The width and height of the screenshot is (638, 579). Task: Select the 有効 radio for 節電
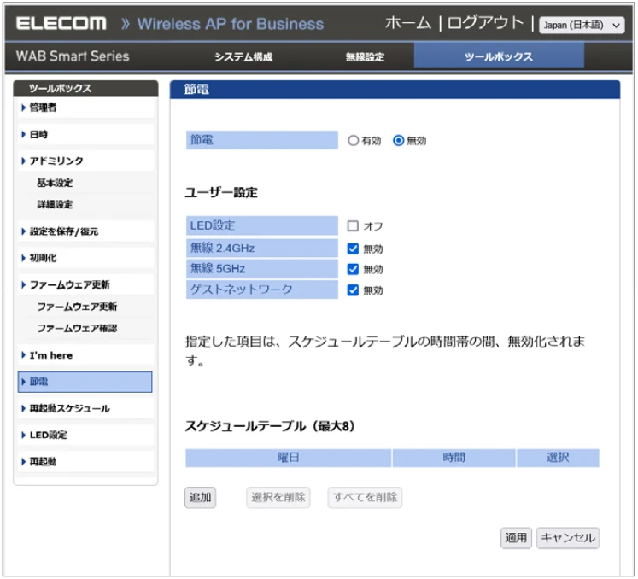354,141
